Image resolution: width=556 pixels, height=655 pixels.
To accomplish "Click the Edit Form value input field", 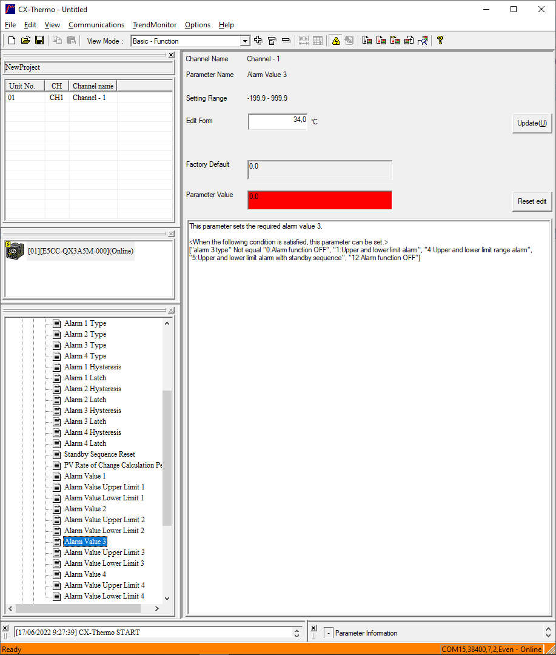I will (x=278, y=121).
